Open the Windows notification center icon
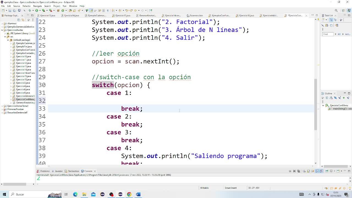The height and width of the screenshot is (198, 352). pos(346,194)
